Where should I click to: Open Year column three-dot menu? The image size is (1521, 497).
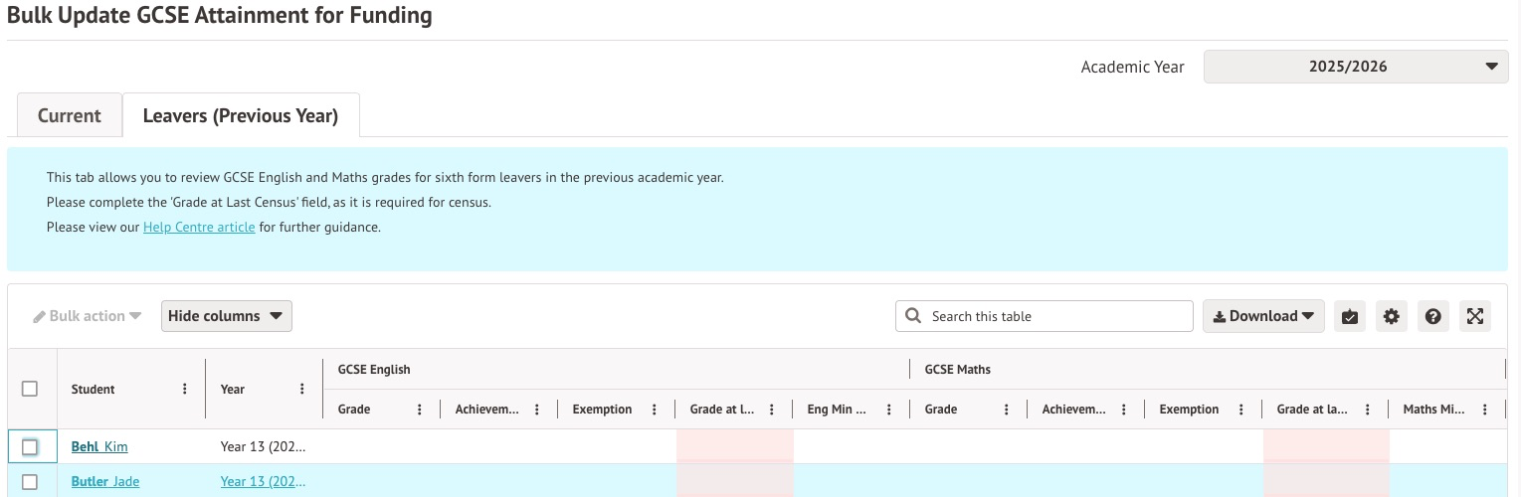click(x=301, y=389)
